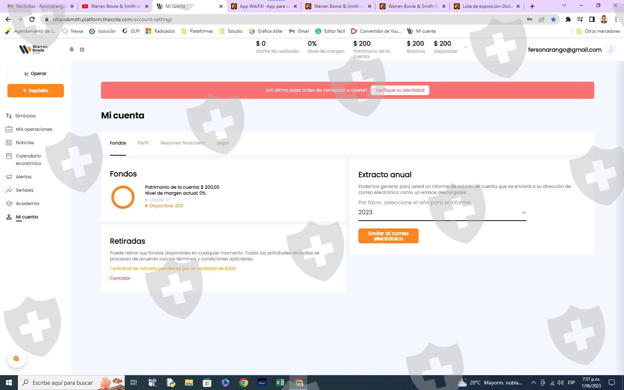Select the Fondos tab

coord(118,143)
